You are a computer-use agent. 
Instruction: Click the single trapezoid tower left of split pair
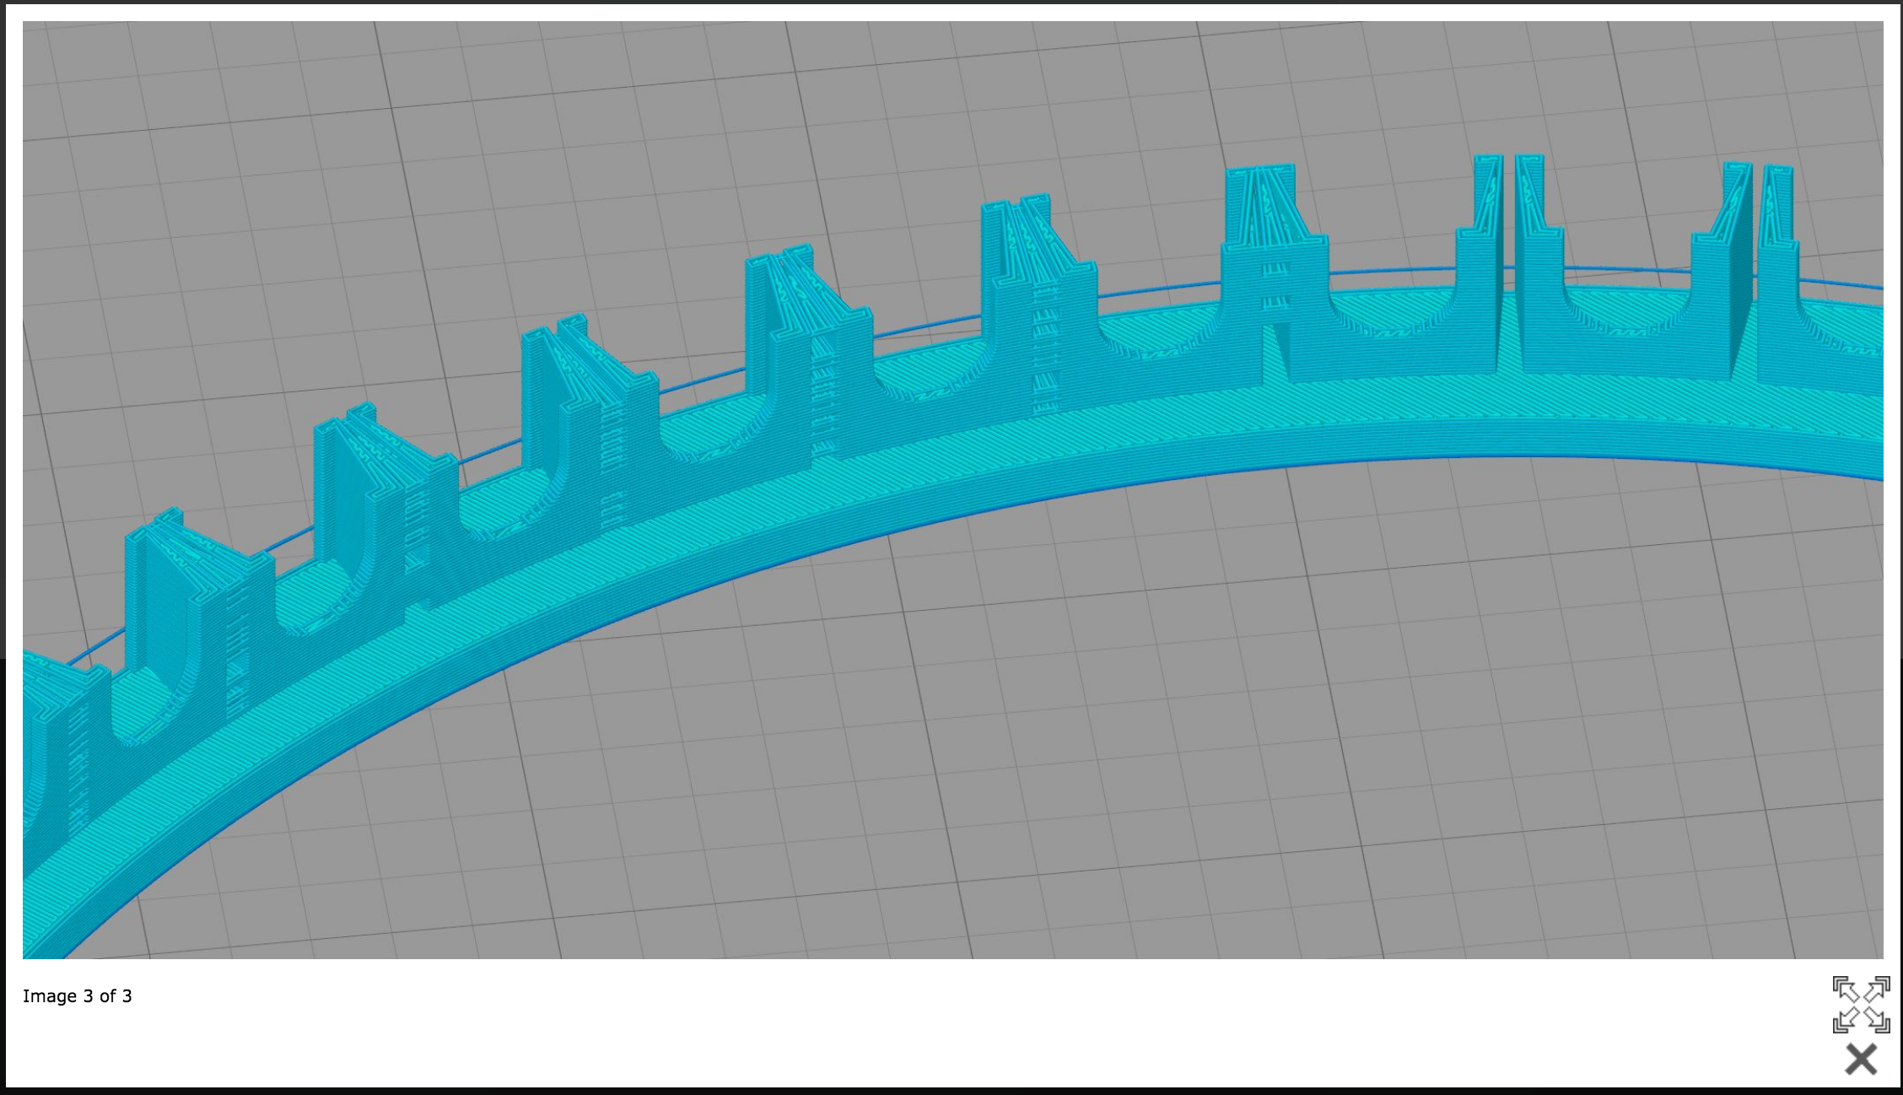click(x=1274, y=270)
